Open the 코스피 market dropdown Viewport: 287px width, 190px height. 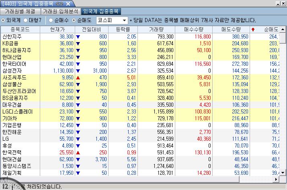tap(124, 20)
